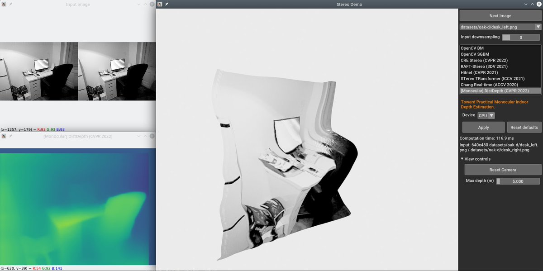The image size is (543, 271).
Task: Click the Apply button
Action: 483,127
